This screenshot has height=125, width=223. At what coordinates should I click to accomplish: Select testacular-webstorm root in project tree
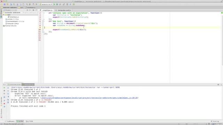11,12
